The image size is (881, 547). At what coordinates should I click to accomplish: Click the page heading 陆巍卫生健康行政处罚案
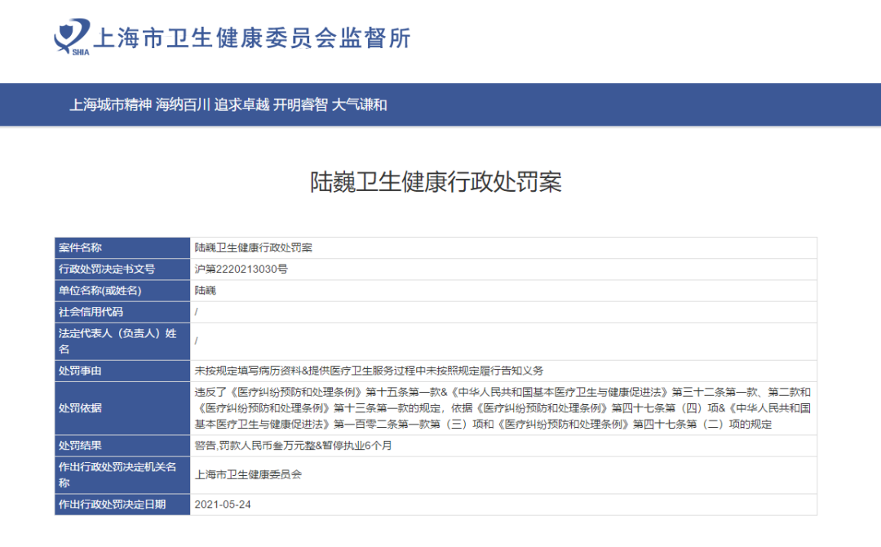point(436,181)
